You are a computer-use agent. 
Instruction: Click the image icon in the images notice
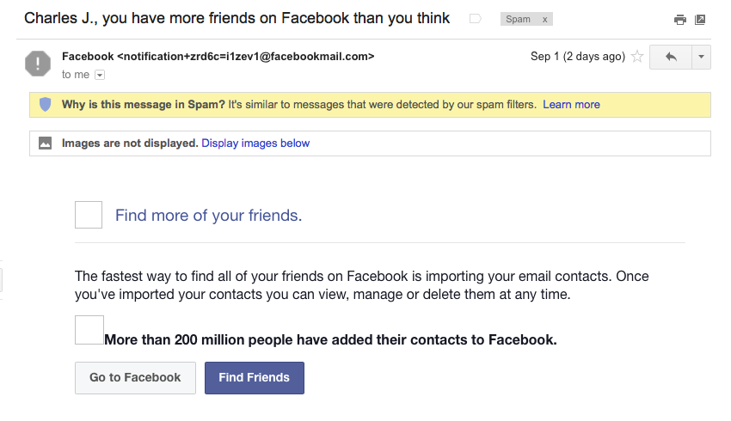pos(46,143)
